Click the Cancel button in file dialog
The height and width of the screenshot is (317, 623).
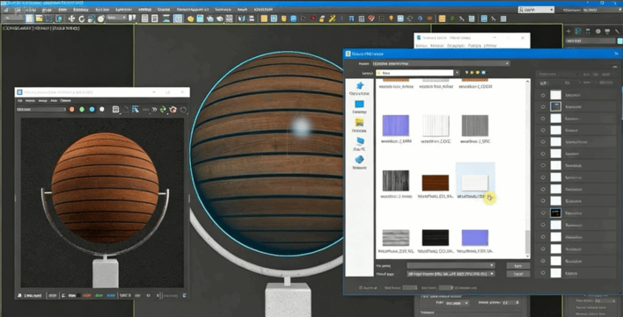click(x=518, y=274)
